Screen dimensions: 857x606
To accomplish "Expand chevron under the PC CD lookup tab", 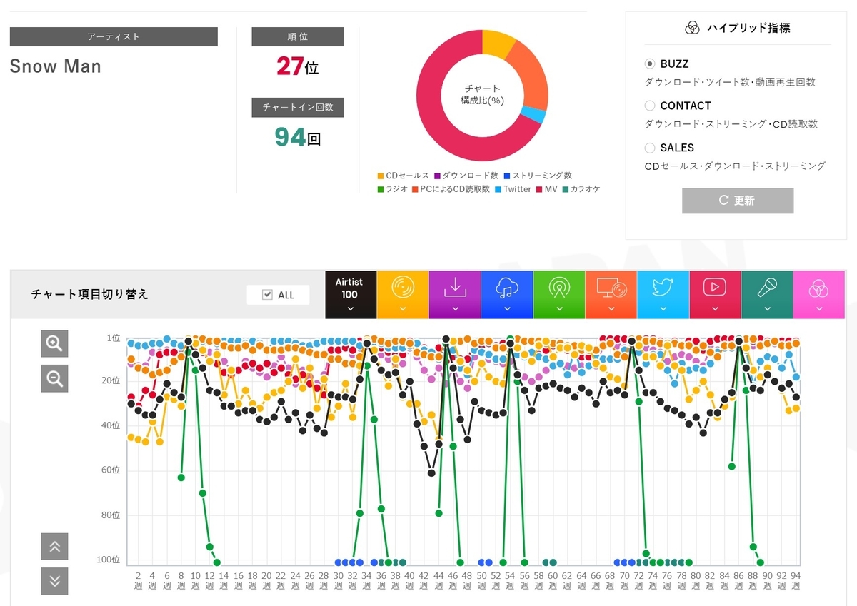I will [x=611, y=309].
